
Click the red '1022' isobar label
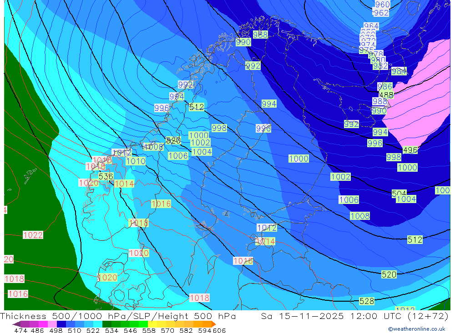tap(33, 235)
